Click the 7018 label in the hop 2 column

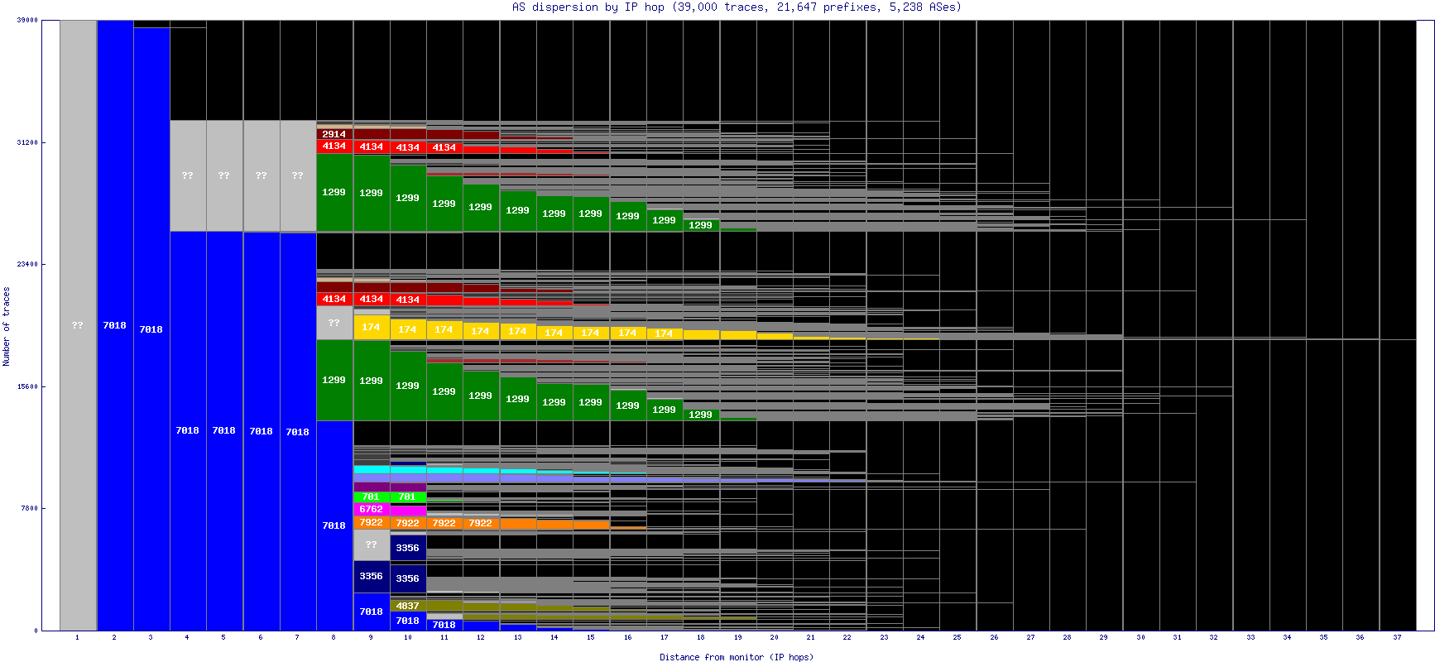pyautogui.click(x=114, y=325)
